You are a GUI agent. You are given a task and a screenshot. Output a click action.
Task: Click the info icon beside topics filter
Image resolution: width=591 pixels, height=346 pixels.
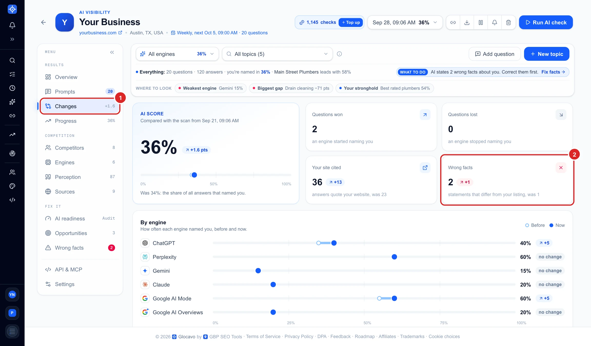[339, 54]
